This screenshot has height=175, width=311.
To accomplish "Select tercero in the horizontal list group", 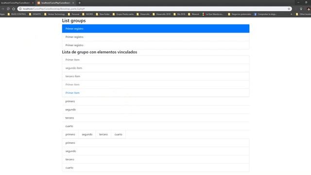I will point(104,134).
